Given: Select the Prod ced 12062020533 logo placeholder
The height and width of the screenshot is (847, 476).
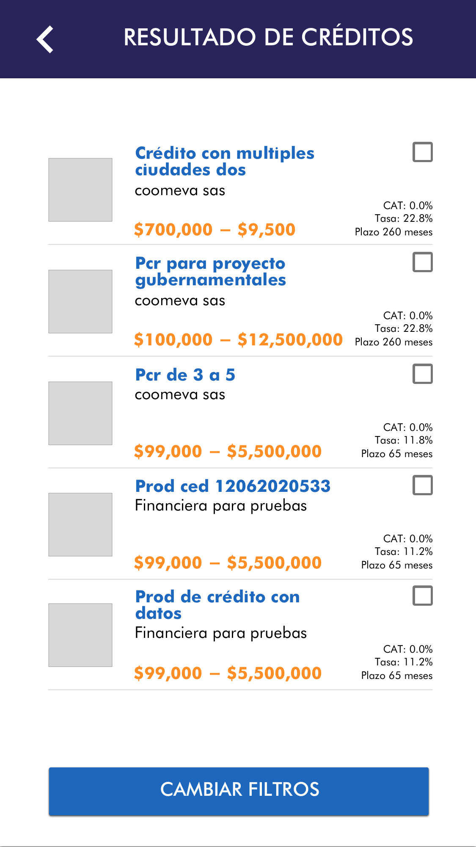Looking at the screenshot, I should pos(80,524).
